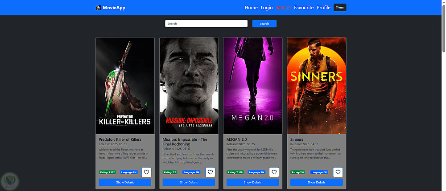This screenshot has width=446, height=191.
Task: Show details for Sinners
Action: point(317,182)
